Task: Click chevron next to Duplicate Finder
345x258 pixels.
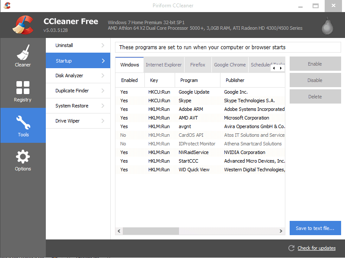Action: pyautogui.click(x=103, y=91)
